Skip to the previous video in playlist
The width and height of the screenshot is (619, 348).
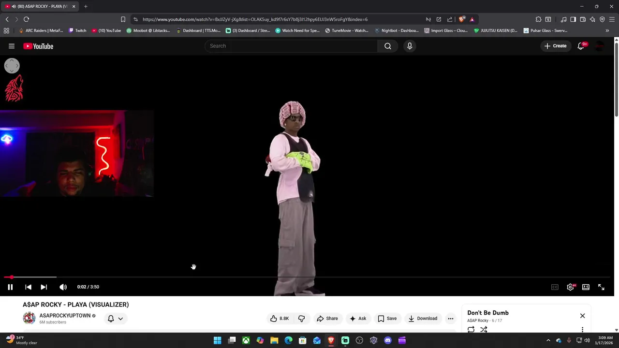pyautogui.click(x=28, y=287)
